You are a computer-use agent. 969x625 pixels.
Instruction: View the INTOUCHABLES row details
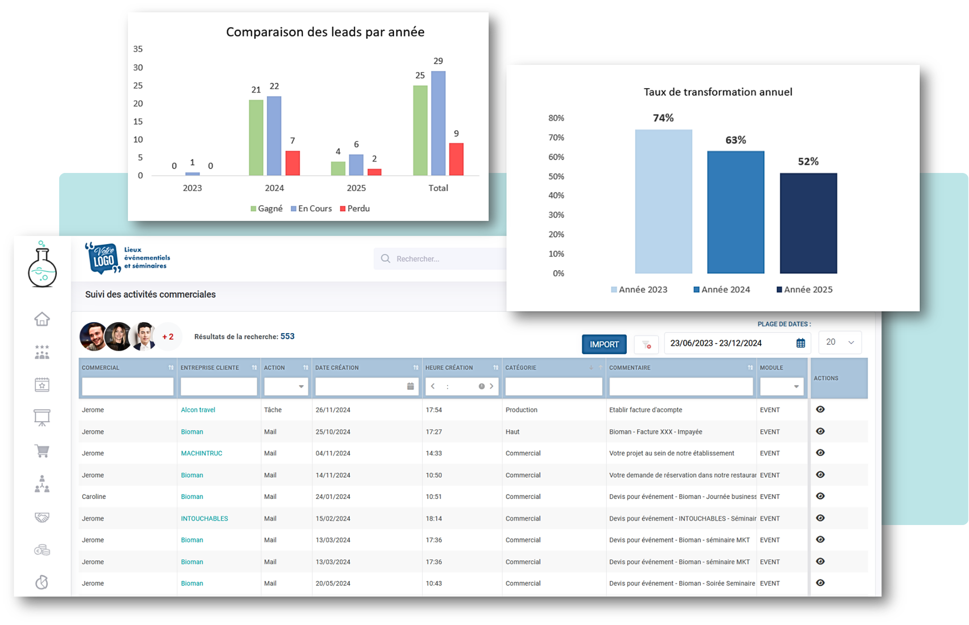click(x=820, y=518)
